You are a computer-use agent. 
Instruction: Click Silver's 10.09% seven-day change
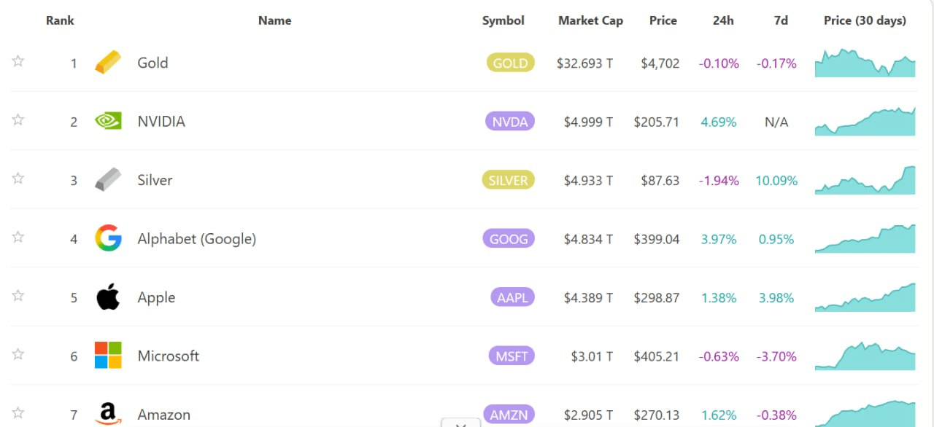coord(776,181)
